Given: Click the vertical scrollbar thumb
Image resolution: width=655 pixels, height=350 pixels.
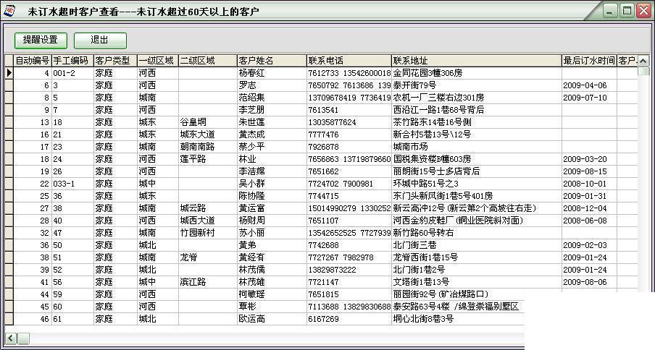Looking at the screenshot, I should (x=643, y=72).
